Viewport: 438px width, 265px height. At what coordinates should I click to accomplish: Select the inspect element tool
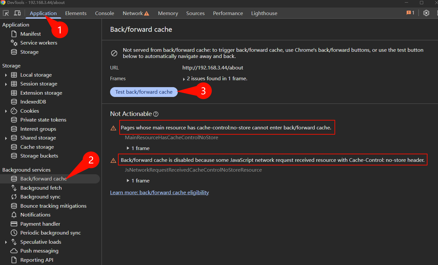pyautogui.click(x=6, y=13)
